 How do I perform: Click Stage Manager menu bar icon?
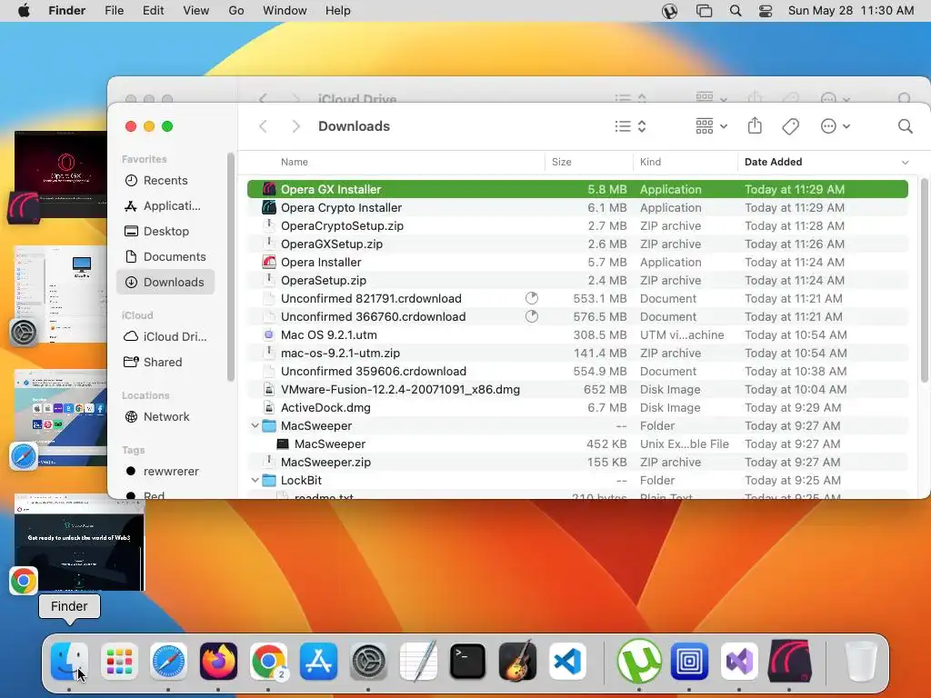click(x=705, y=11)
